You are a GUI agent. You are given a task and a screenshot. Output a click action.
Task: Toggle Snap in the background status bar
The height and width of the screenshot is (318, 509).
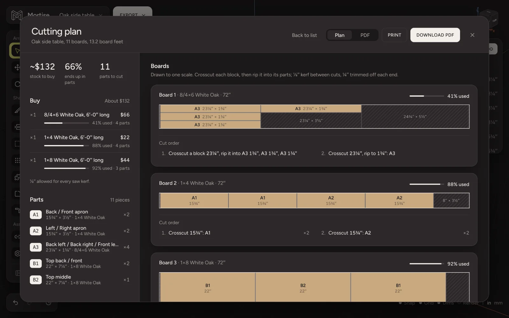click(407, 303)
